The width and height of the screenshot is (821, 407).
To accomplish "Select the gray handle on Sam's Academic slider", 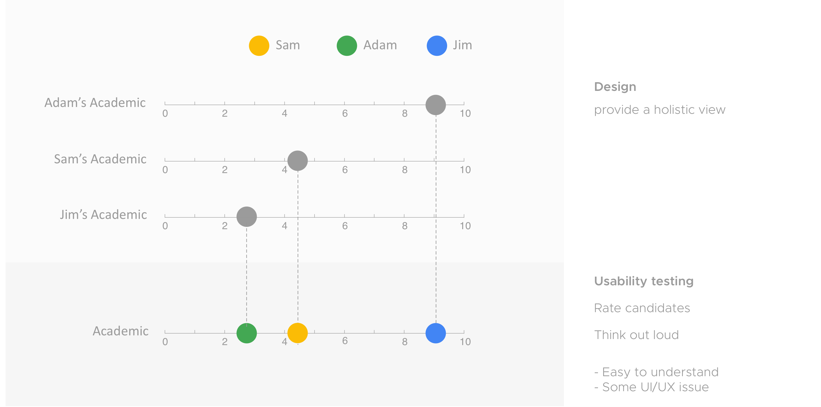I will 298,161.
